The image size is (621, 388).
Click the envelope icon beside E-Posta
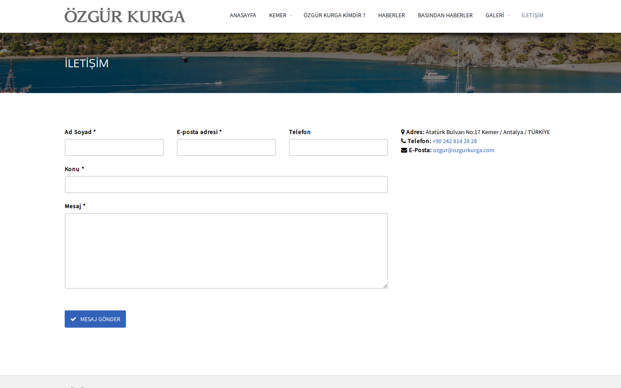[404, 150]
